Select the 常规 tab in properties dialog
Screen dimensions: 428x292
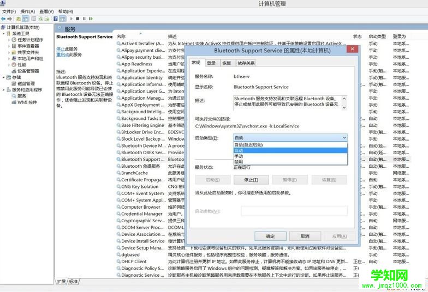[196, 63]
